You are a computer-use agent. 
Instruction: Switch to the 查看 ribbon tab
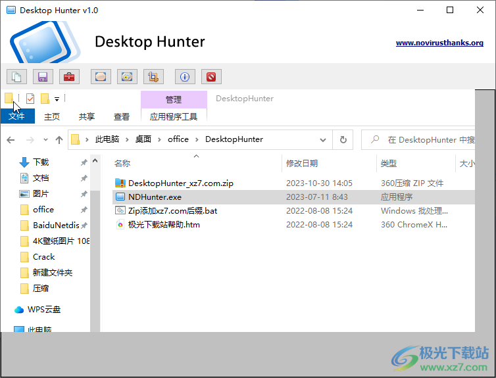(x=122, y=116)
